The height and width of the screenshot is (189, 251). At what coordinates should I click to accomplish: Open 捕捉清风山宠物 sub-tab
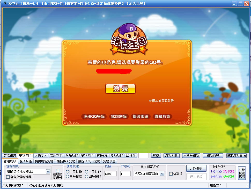pos(89,161)
